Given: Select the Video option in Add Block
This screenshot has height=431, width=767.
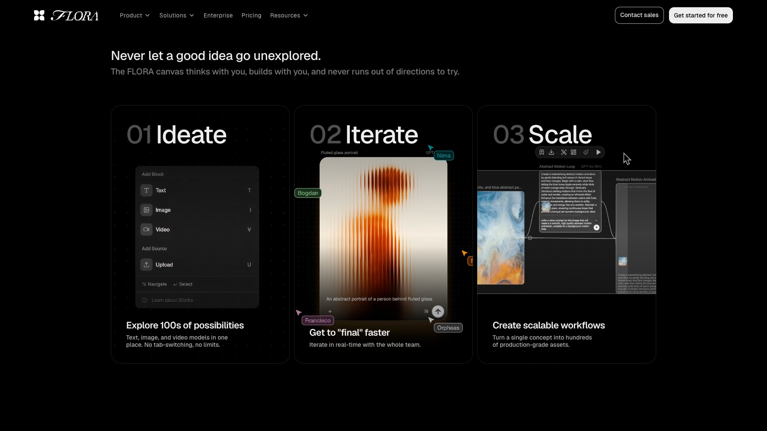Looking at the screenshot, I should click(x=197, y=229).
